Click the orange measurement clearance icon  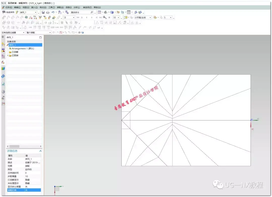pyautogui.click(x=155, y=17)
